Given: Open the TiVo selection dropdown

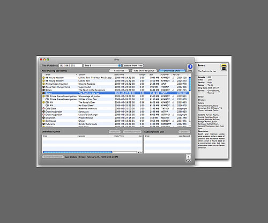Looking at the screenshot, I should coord(102,65).
